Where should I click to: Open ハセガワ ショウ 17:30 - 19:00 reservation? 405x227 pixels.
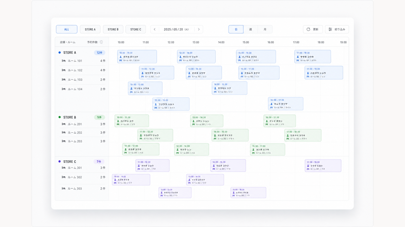pyautogui.click(x=324, y=73)
